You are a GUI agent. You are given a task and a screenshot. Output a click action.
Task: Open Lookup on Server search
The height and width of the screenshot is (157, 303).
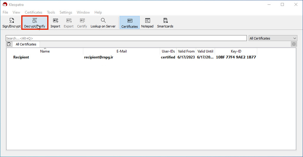[x=103, y=23]
